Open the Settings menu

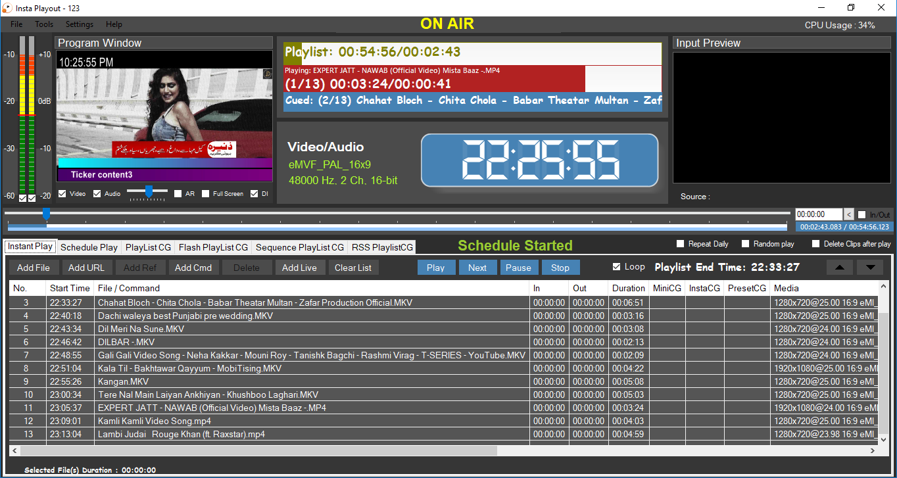pos(80,24)
